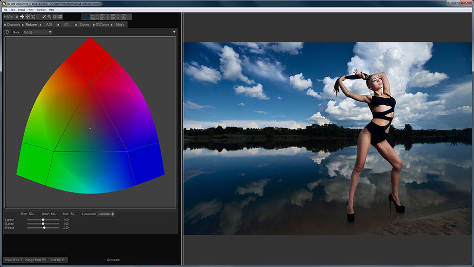Open the HSPe color model dropdown
The width and height of the screenshot is (474, 267).
[x=10, y=17]
